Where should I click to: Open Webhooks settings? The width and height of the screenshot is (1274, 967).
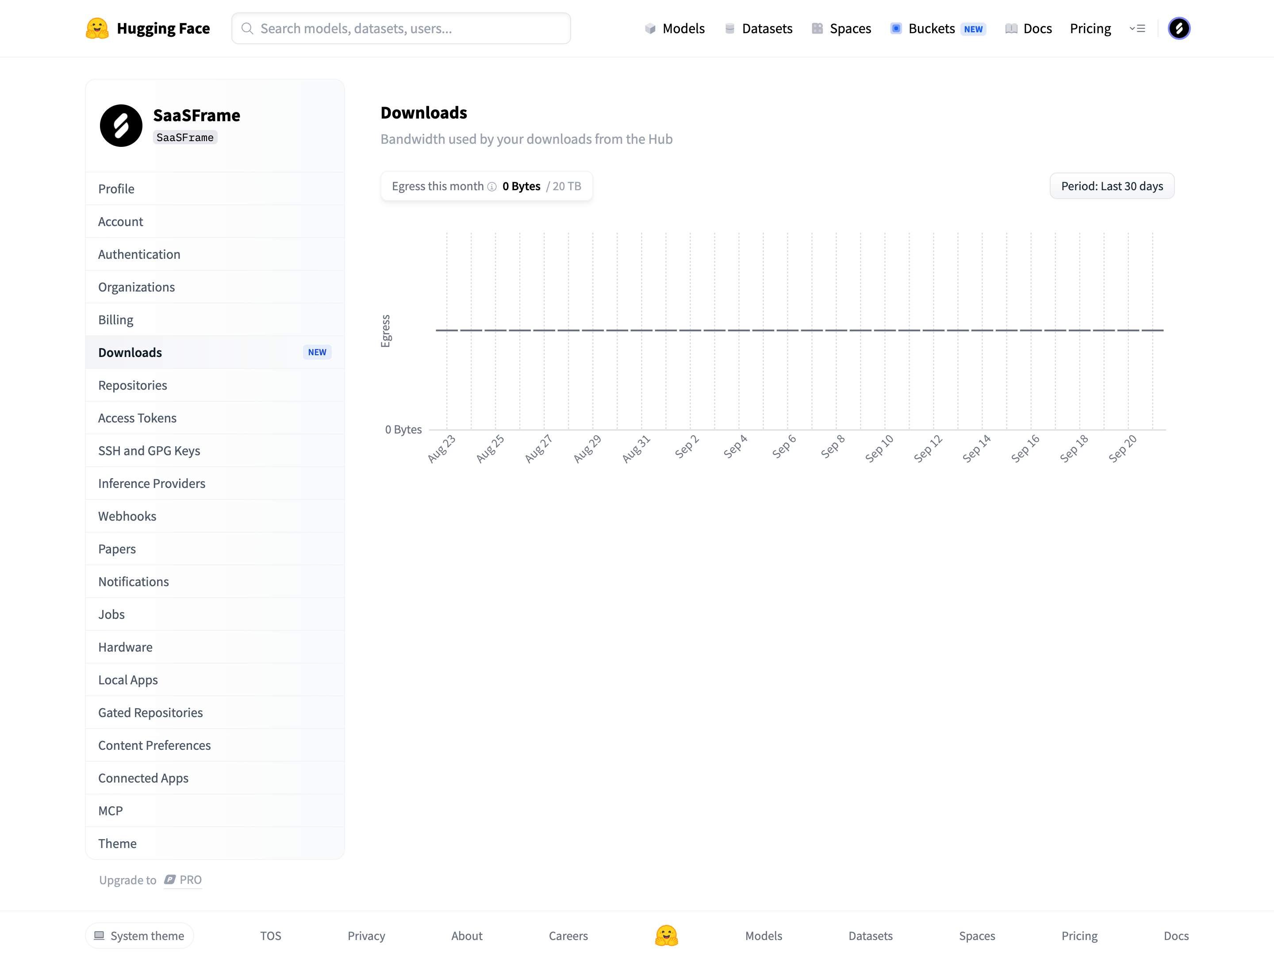(215, 517)
